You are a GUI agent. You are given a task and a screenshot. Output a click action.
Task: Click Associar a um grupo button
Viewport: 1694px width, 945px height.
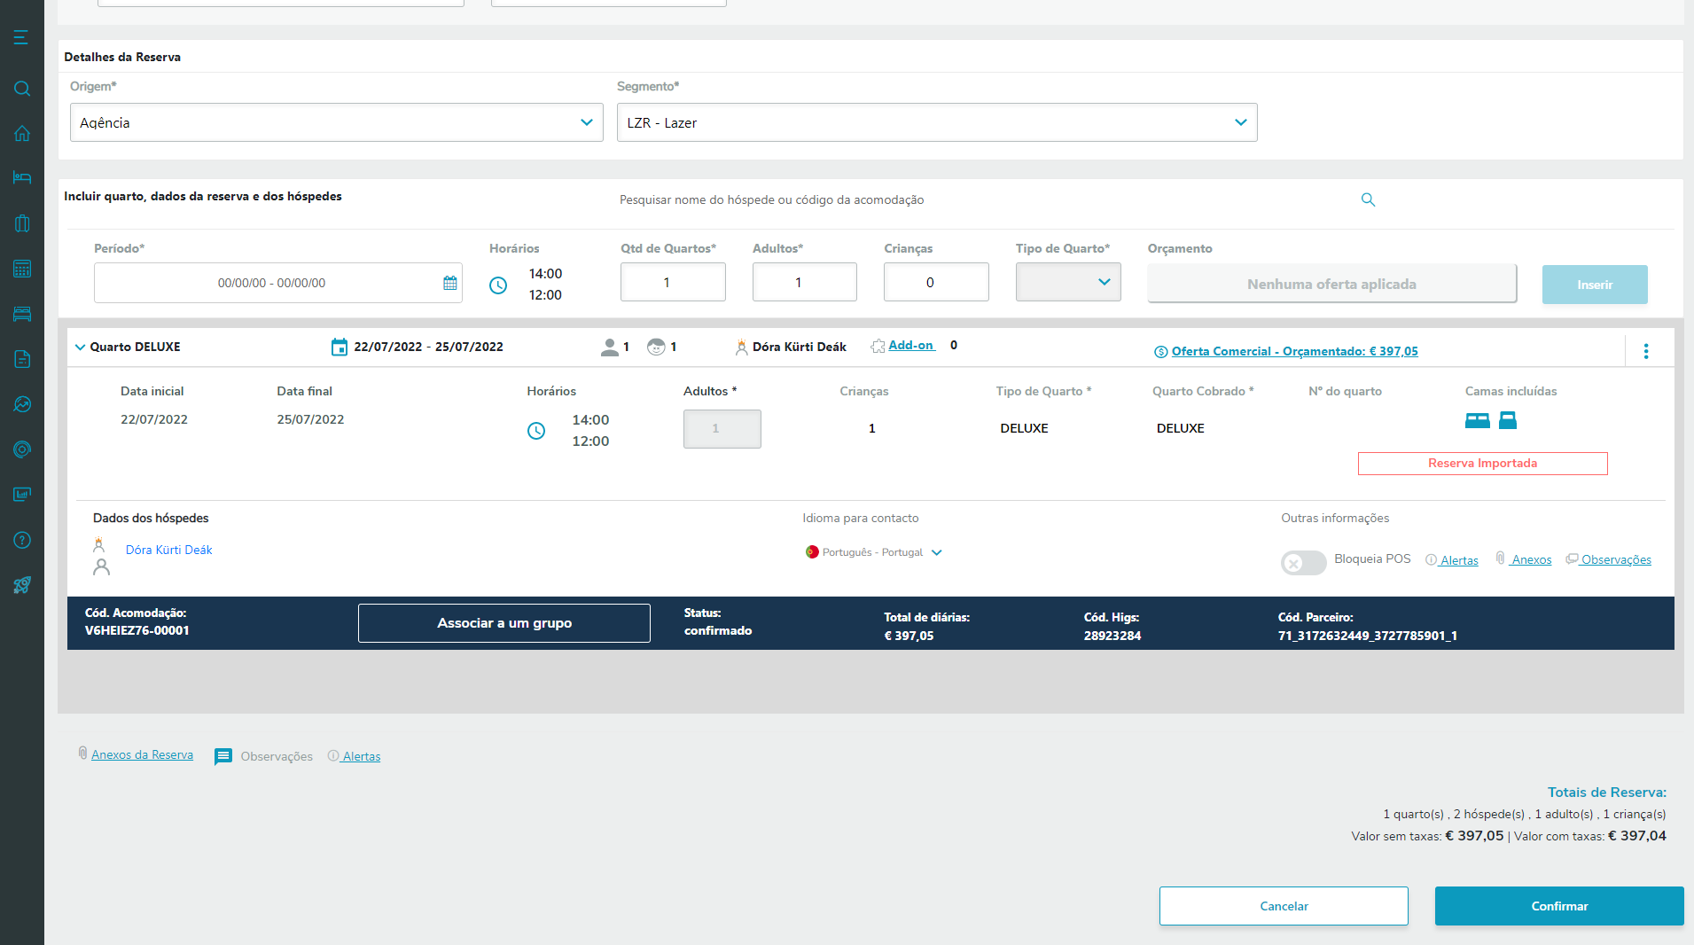coord(504,623)
